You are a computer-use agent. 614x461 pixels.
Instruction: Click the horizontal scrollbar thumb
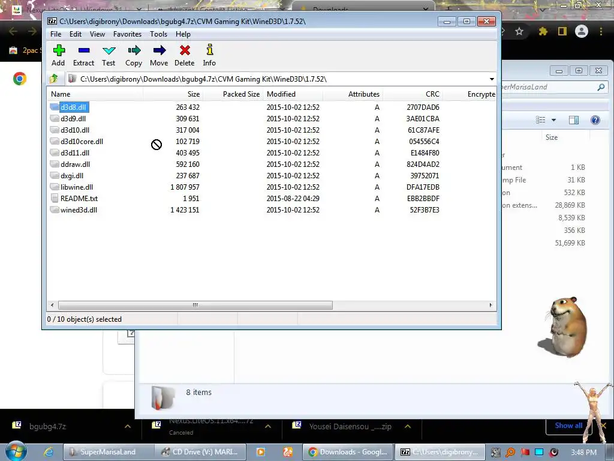(x=195, y=305)
